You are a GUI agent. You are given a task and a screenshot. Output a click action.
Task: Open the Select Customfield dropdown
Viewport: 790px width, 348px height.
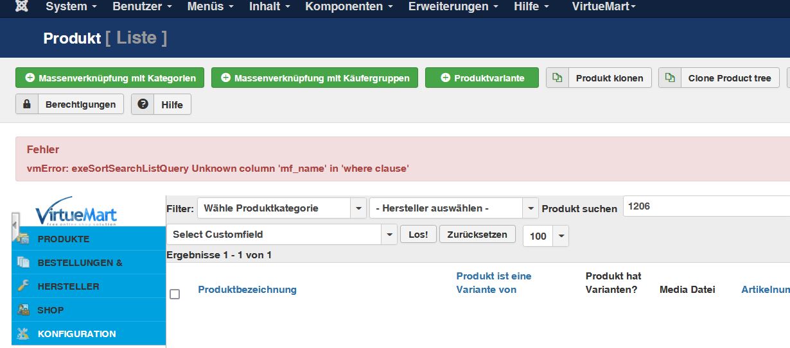(281, 235)
